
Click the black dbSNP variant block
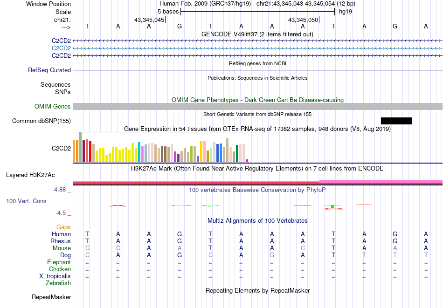pyautogui.click(x=396, y=121)
